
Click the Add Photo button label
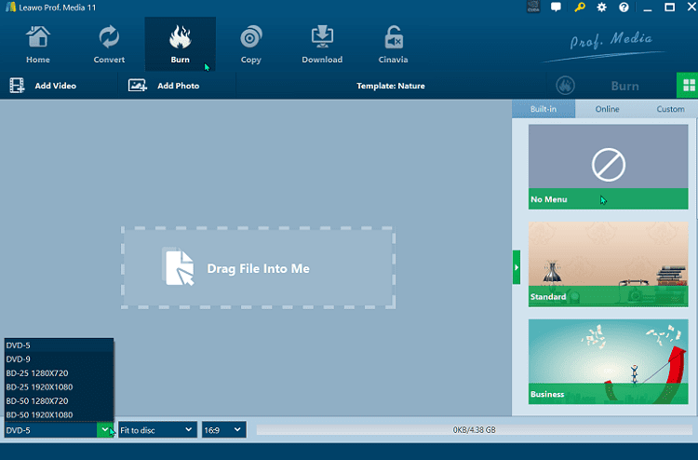(x=178, y=86)
